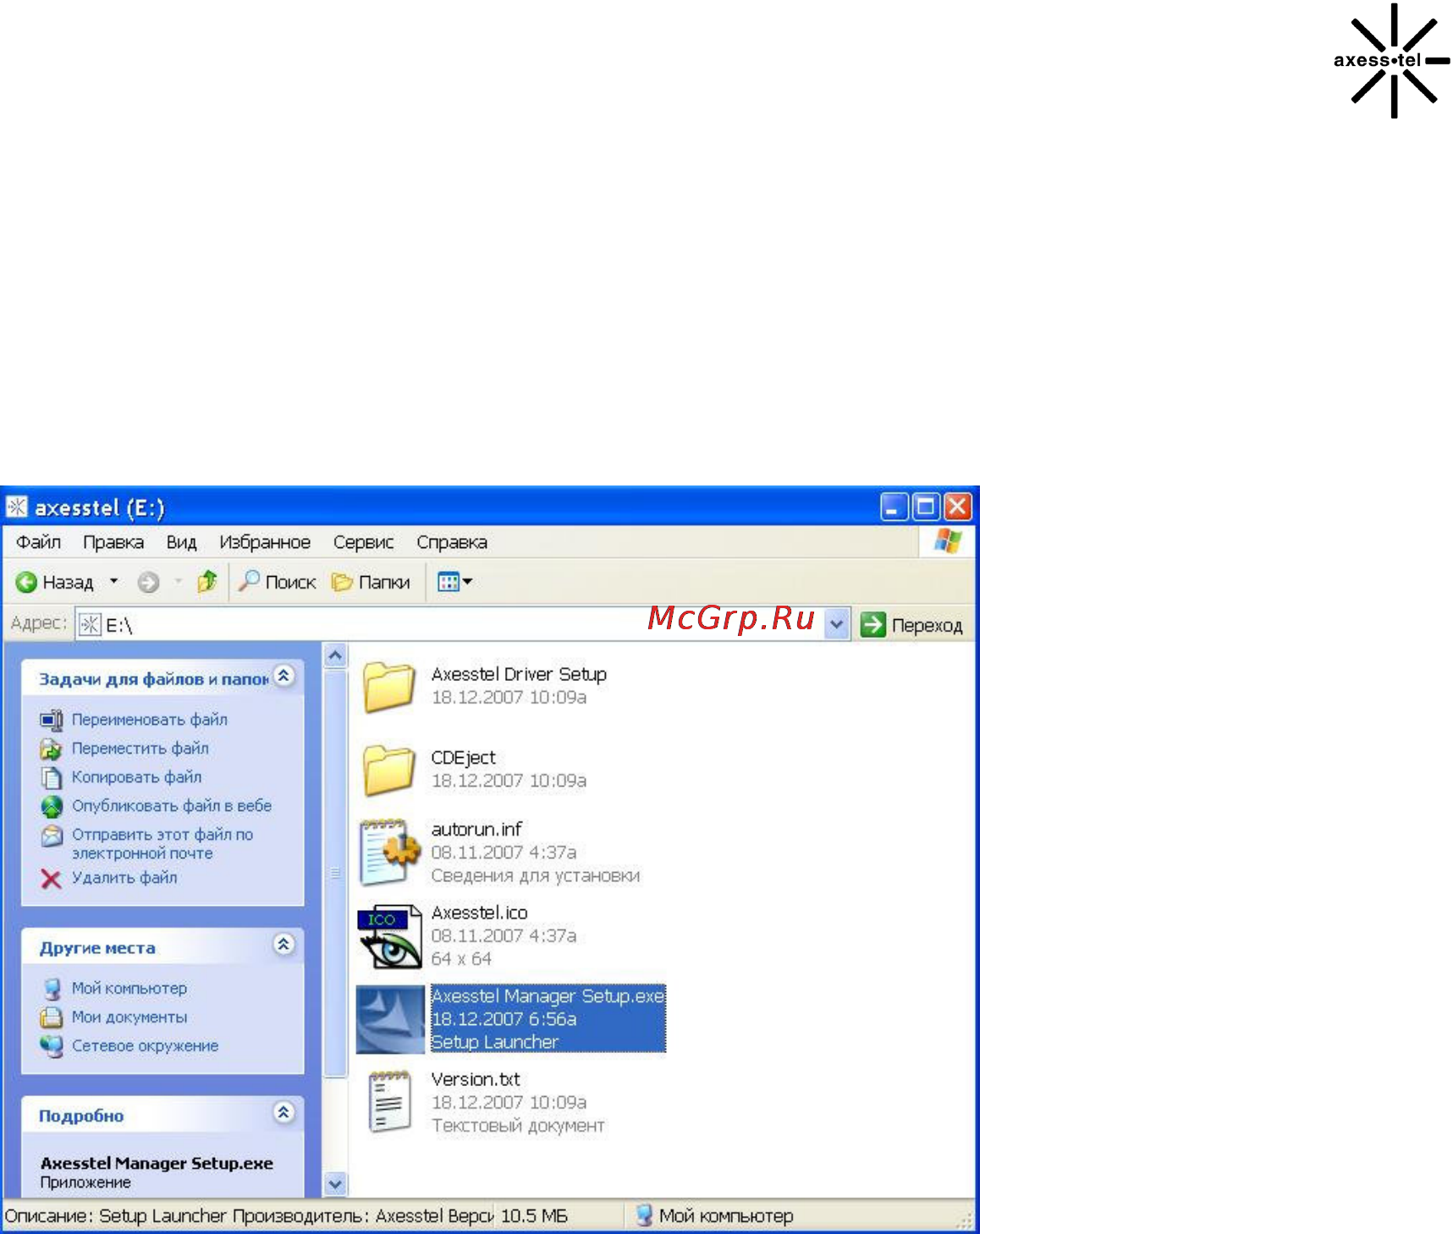Screen dimensions: 1453x1234
Task: Click the Переход go button
Action: click(912, 625)
